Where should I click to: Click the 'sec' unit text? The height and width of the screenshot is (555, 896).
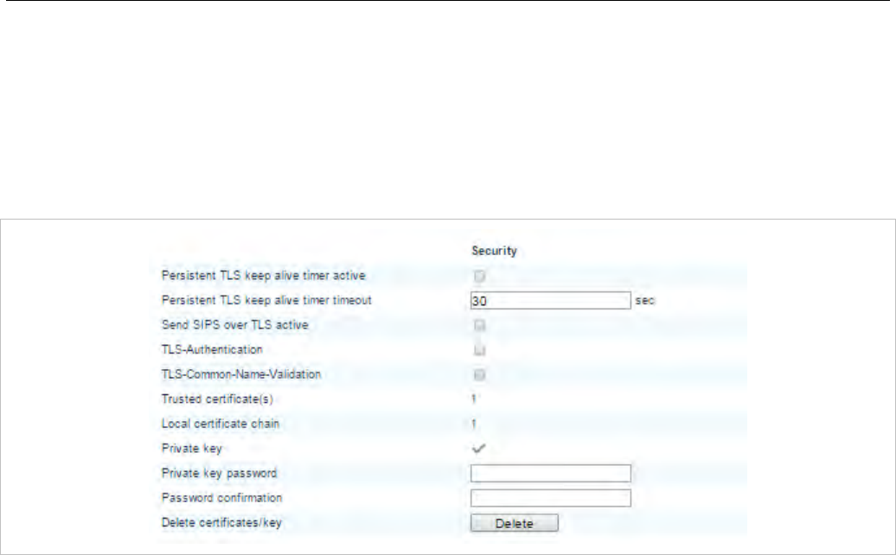(644, 300)
